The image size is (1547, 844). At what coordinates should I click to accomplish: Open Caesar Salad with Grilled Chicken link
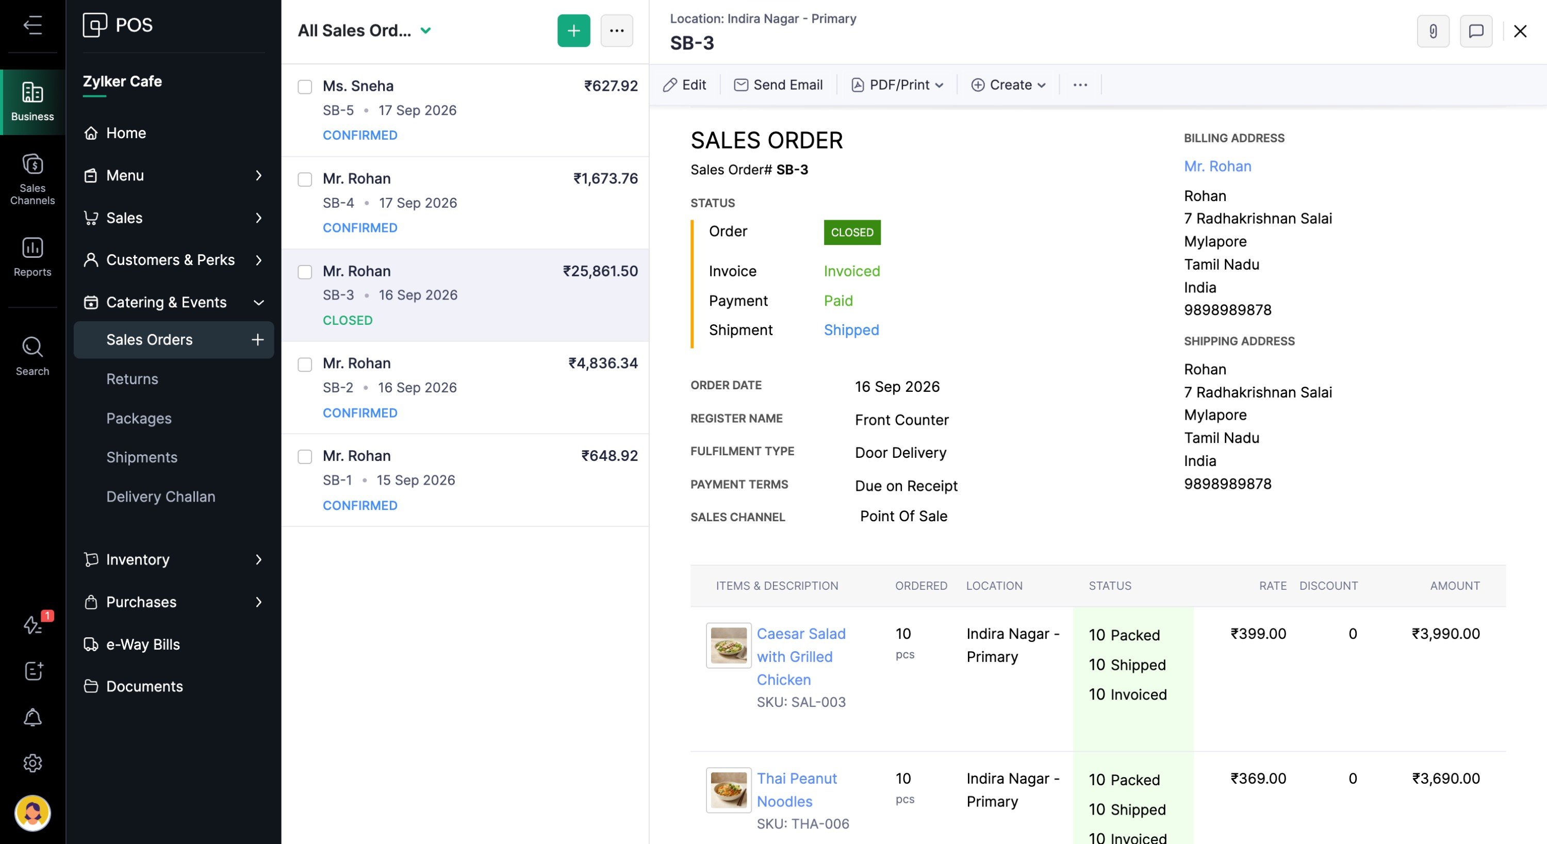point(801,656)
